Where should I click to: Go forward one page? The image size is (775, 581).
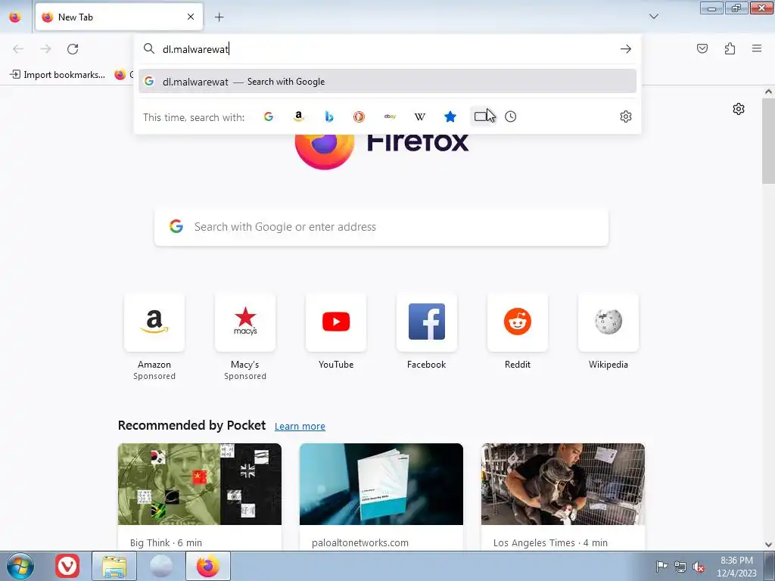pos(45,49)
